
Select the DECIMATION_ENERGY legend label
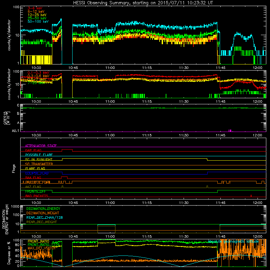(x=43, y=209)
